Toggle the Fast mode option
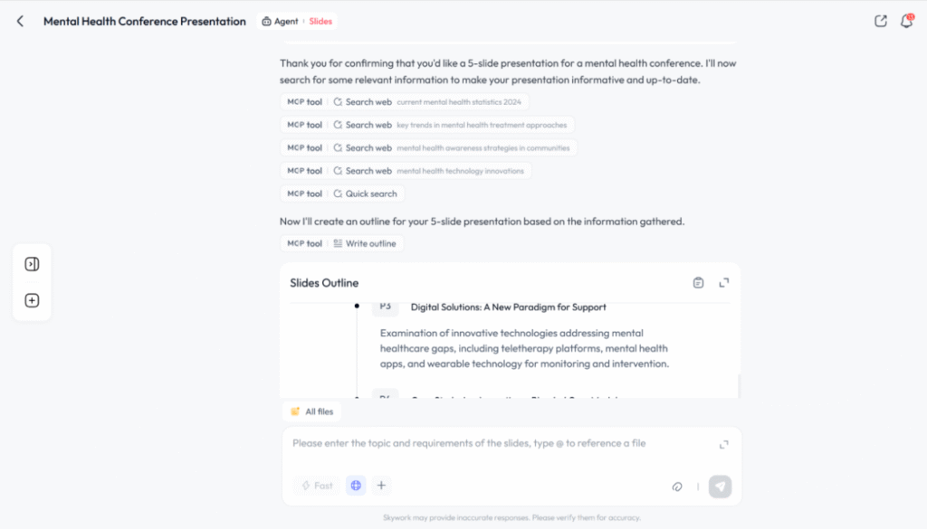 point(317,486)
